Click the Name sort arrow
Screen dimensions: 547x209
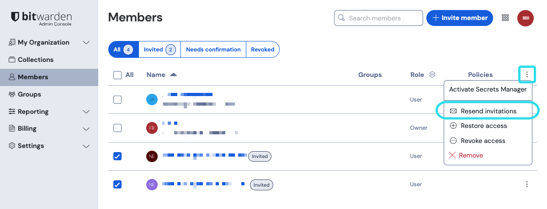click(173, 75)
